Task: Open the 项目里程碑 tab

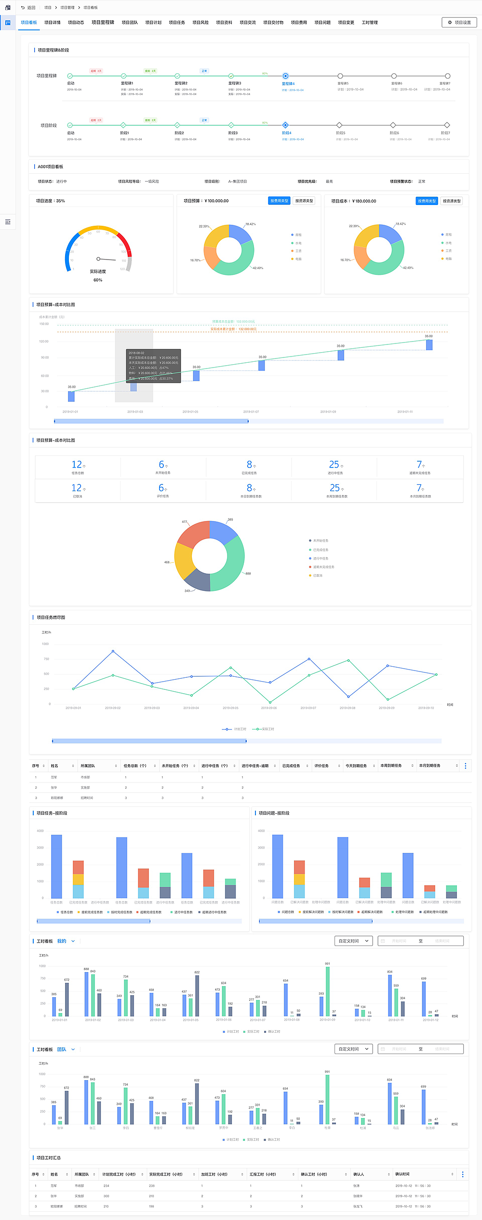Action: coord(103,23)
